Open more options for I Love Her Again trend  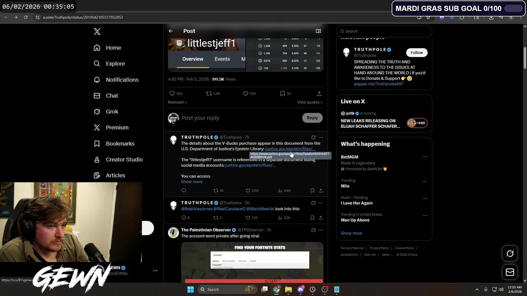tap(425, 199)
